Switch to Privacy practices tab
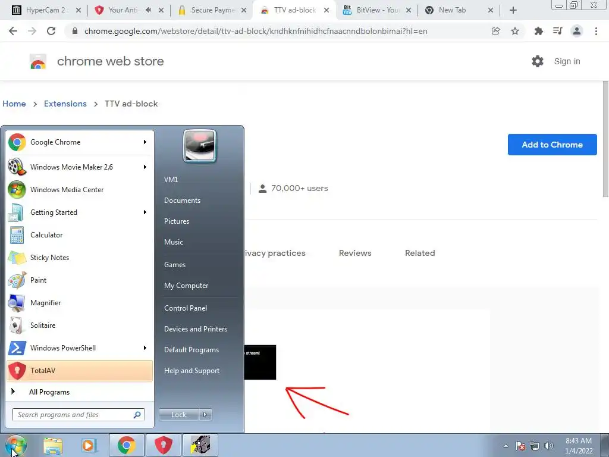Viewport: 609px width, 457px height. [275, 253]
